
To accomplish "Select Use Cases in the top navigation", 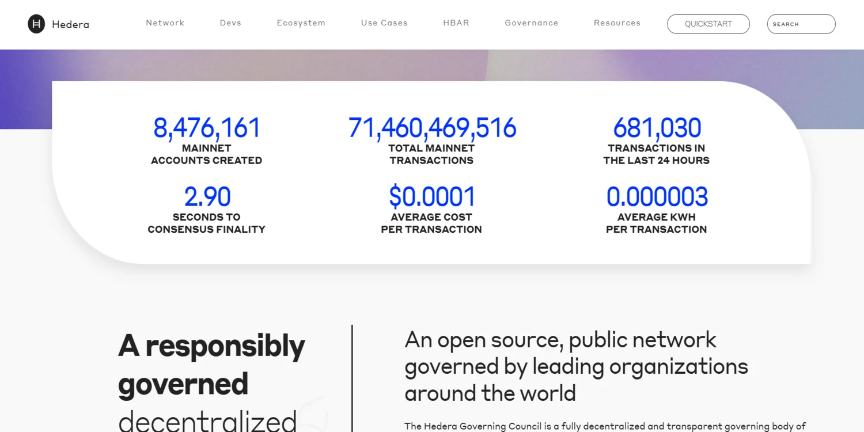I will coord(384,23).
